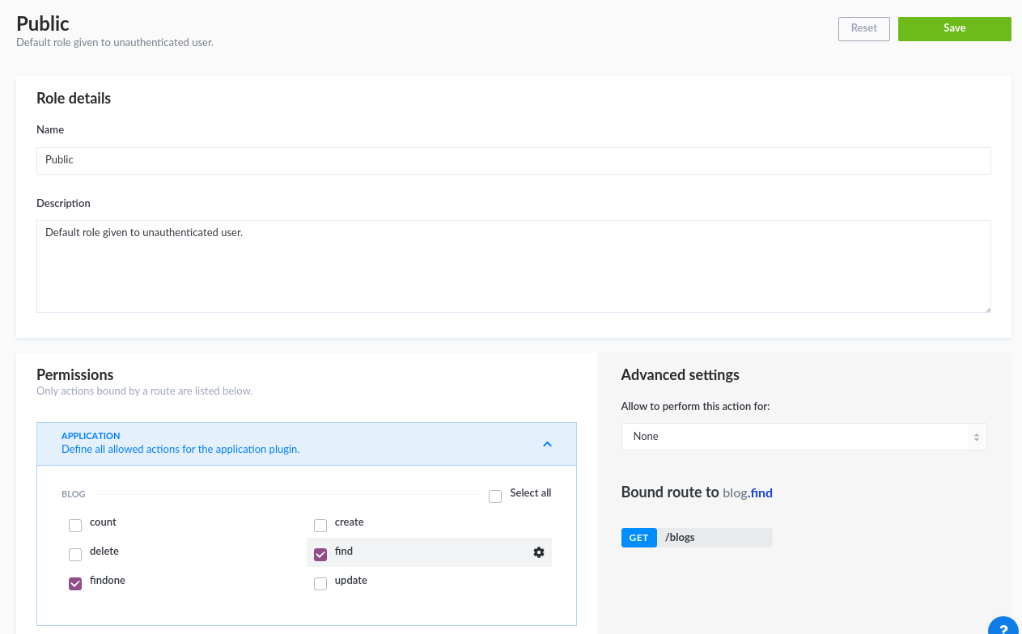1022x634 pixels.
Task: Check the Select all checkbox for Blog
Action: click(x=495, y=497)
